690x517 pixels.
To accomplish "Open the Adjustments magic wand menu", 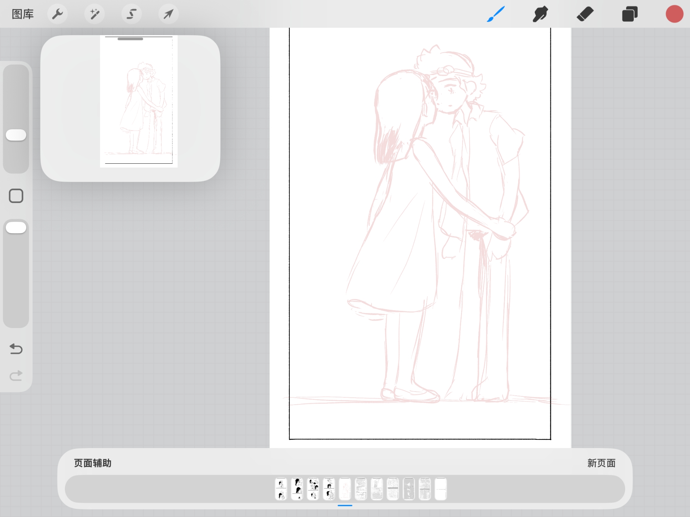I will pyautogui.click(x=95, y=14).
